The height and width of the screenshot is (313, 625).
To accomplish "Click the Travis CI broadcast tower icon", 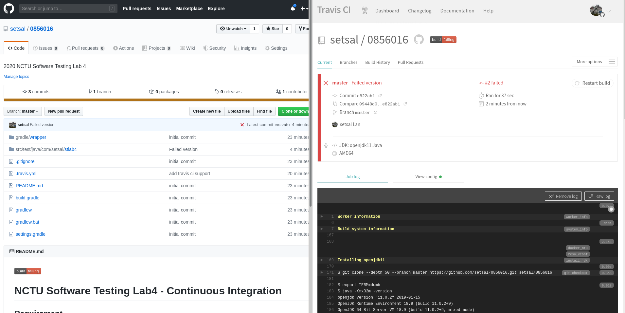I will click(365, 10).
